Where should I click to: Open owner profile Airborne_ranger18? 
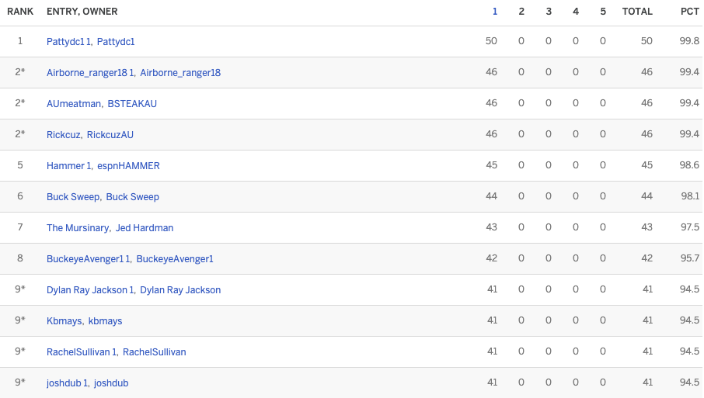(x=180, y=73)
